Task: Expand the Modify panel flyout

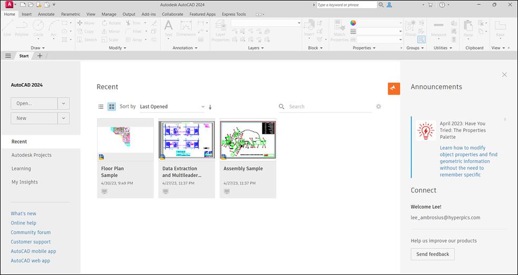Action: pos(118,48)
